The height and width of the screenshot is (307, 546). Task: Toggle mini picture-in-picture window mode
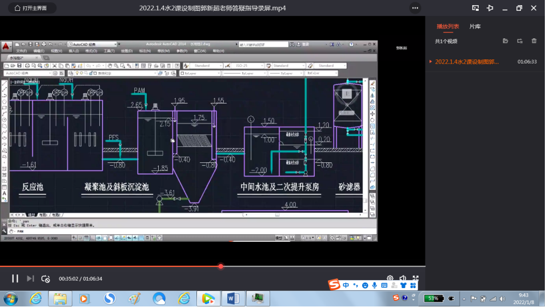[475, 8]
